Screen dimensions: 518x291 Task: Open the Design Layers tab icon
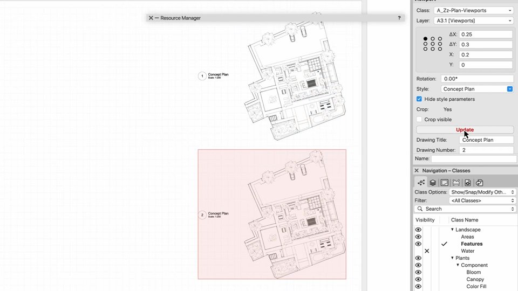[x=433, y=183]
